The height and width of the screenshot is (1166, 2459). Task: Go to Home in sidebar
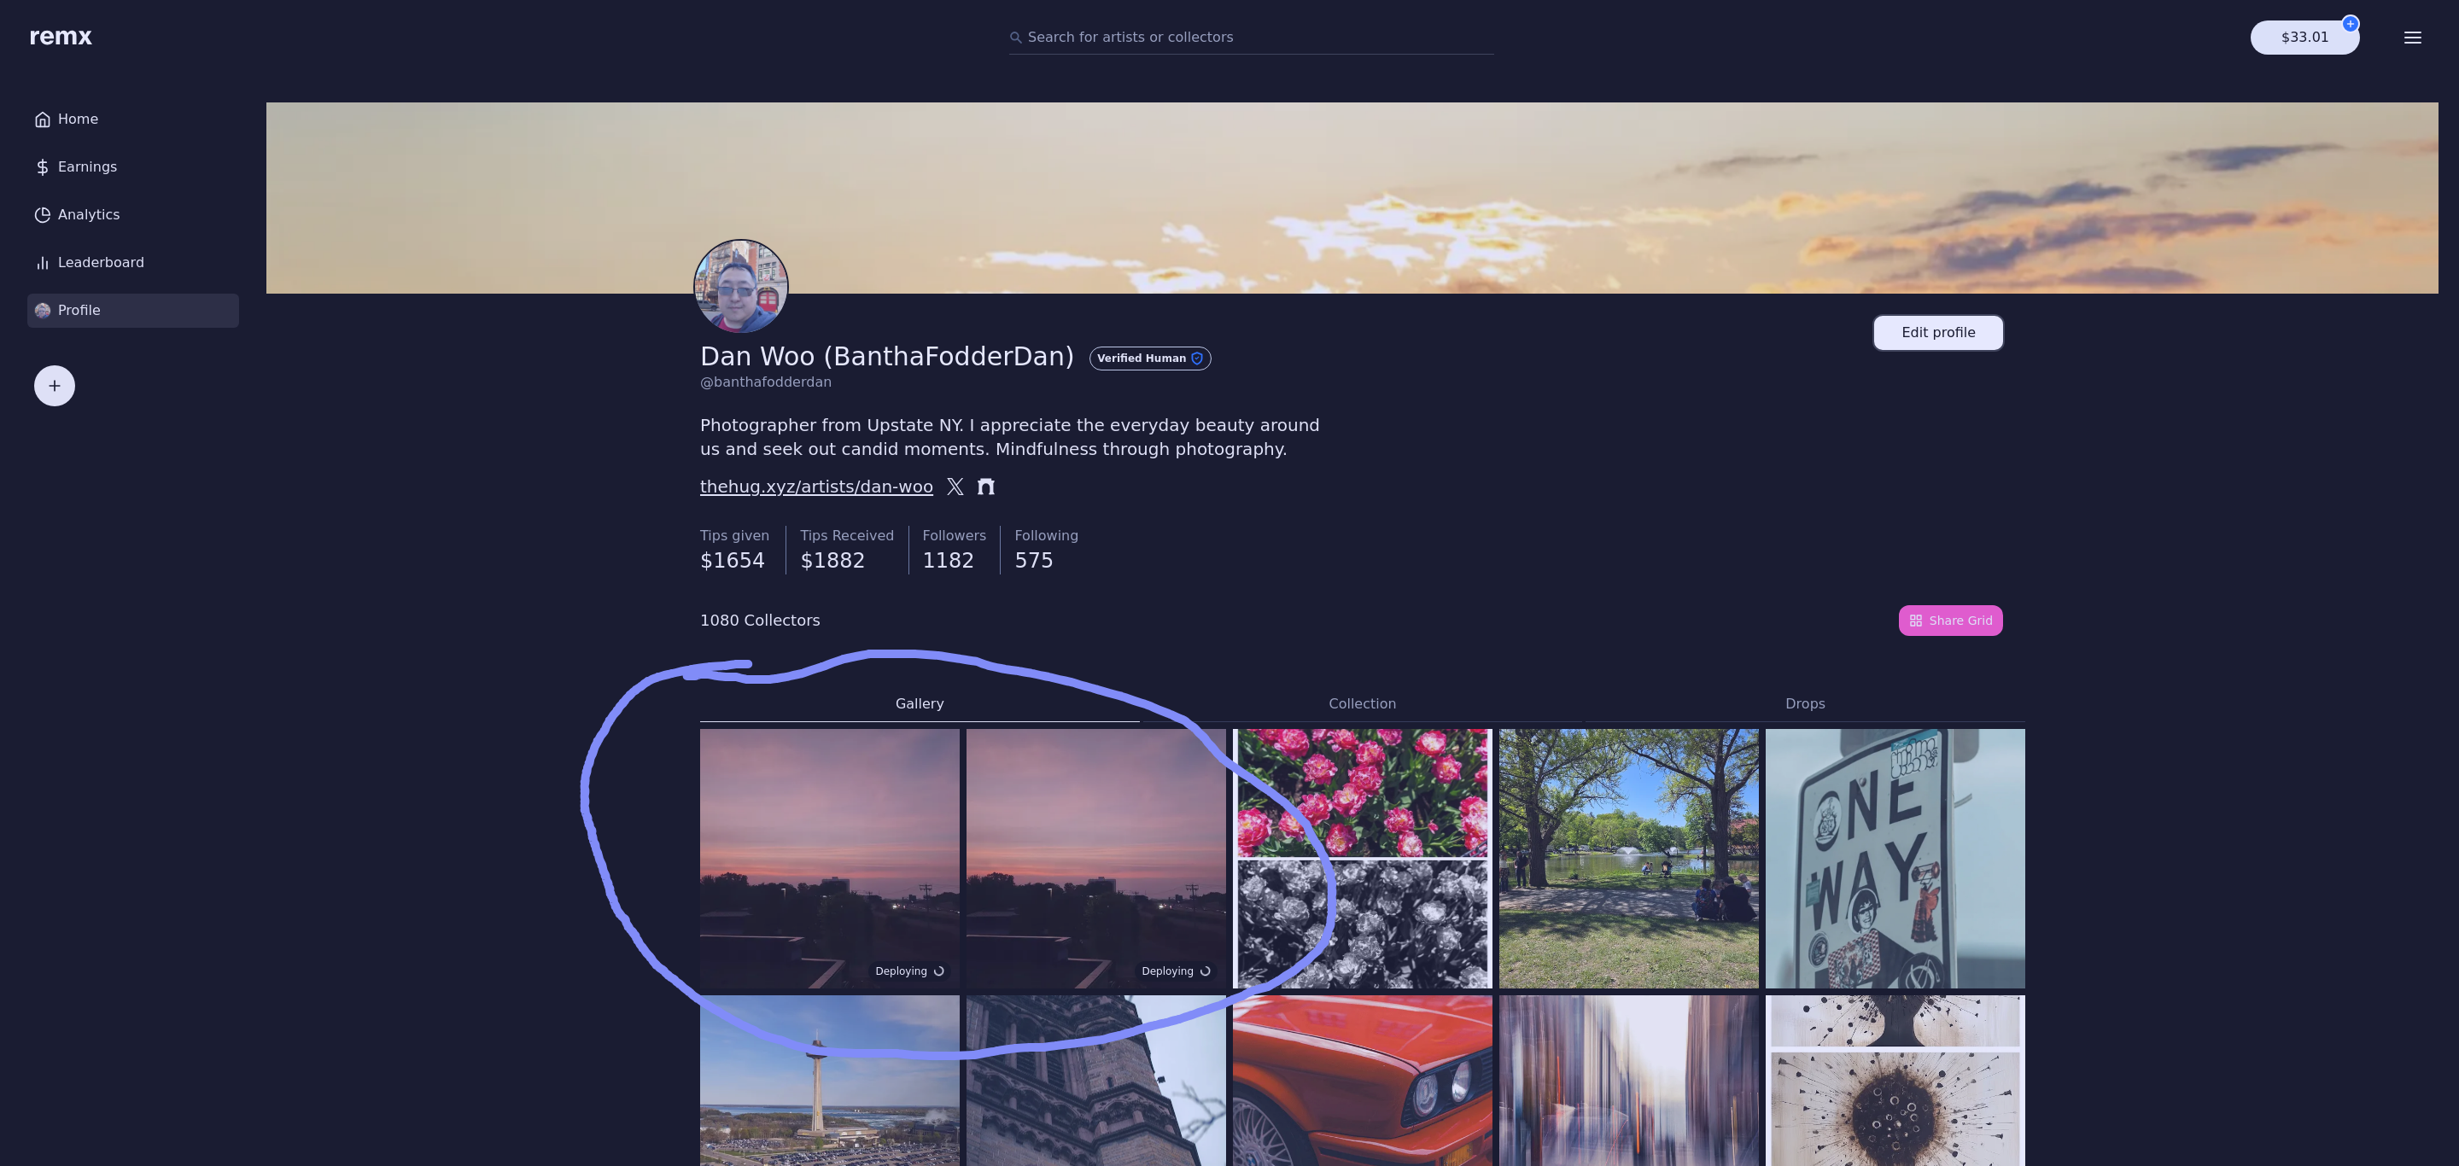click(78, 120)
